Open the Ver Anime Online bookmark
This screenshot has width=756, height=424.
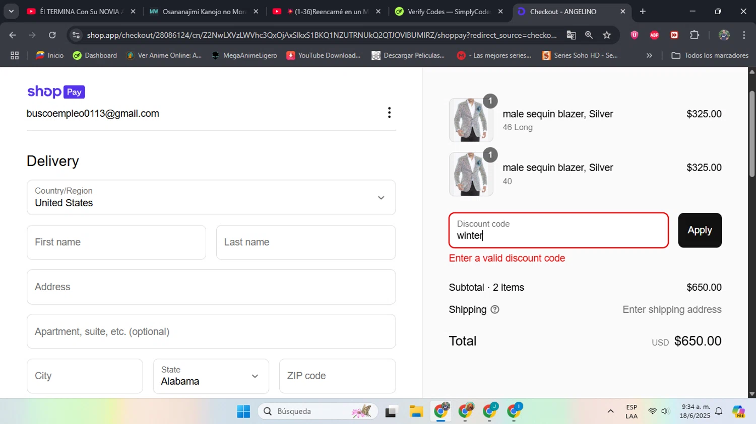(164, 56)
